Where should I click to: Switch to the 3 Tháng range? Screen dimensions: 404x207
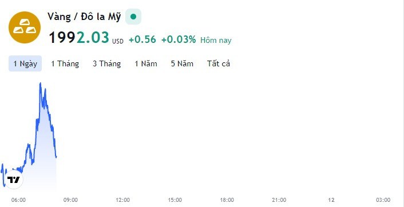pos(106,63)
